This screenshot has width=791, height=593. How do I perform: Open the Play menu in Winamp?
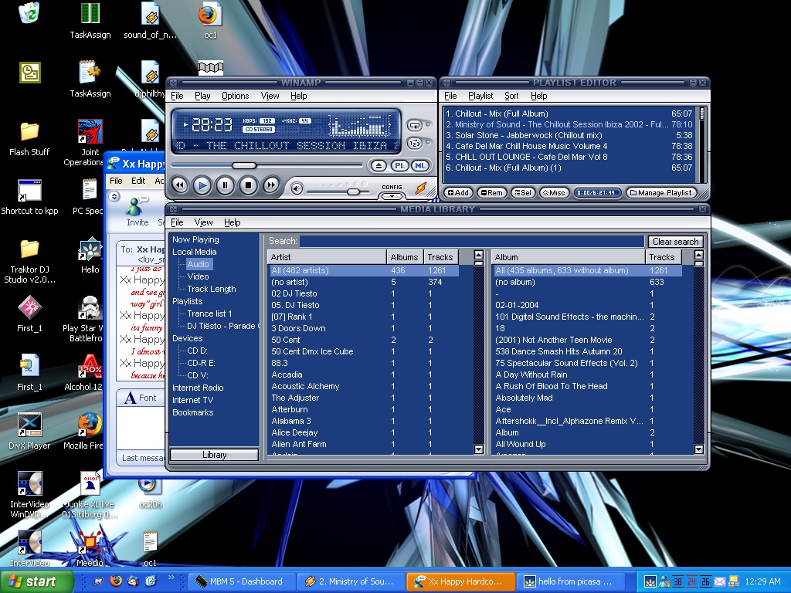pos(203,96)
